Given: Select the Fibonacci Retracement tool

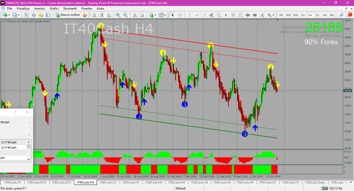Looking at the screenshot, I should [x=218, y=15].
